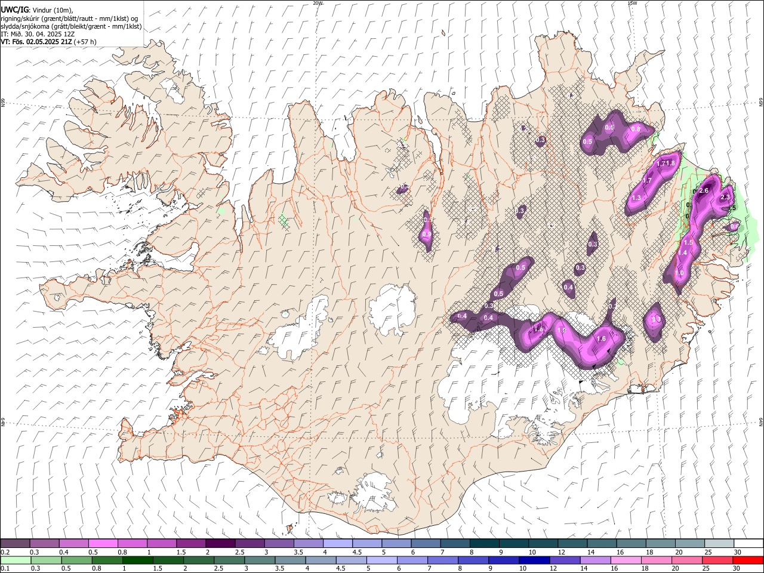Click lower-row legend swatch between 0.3 and 0.5

tap(45, 560)
